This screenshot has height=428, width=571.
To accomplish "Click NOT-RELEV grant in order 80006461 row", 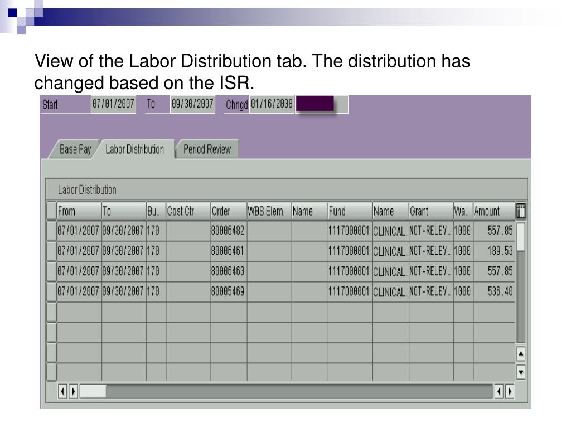I will [431, 251].
